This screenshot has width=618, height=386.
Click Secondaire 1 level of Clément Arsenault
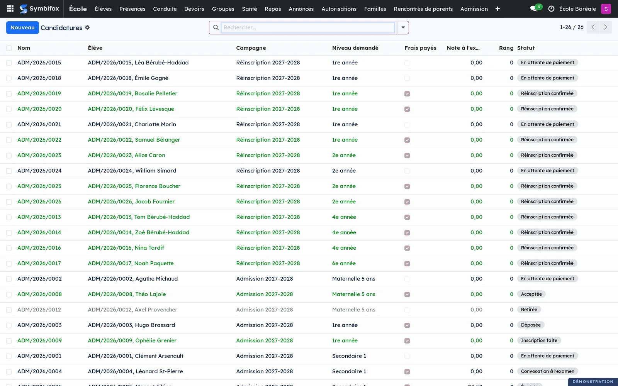[349, 356]
